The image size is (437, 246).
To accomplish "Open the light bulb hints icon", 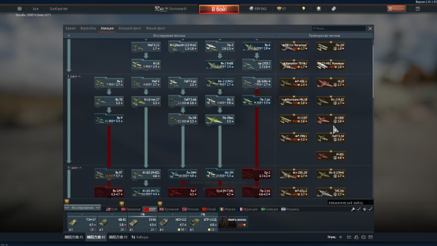I will point(304,9).
